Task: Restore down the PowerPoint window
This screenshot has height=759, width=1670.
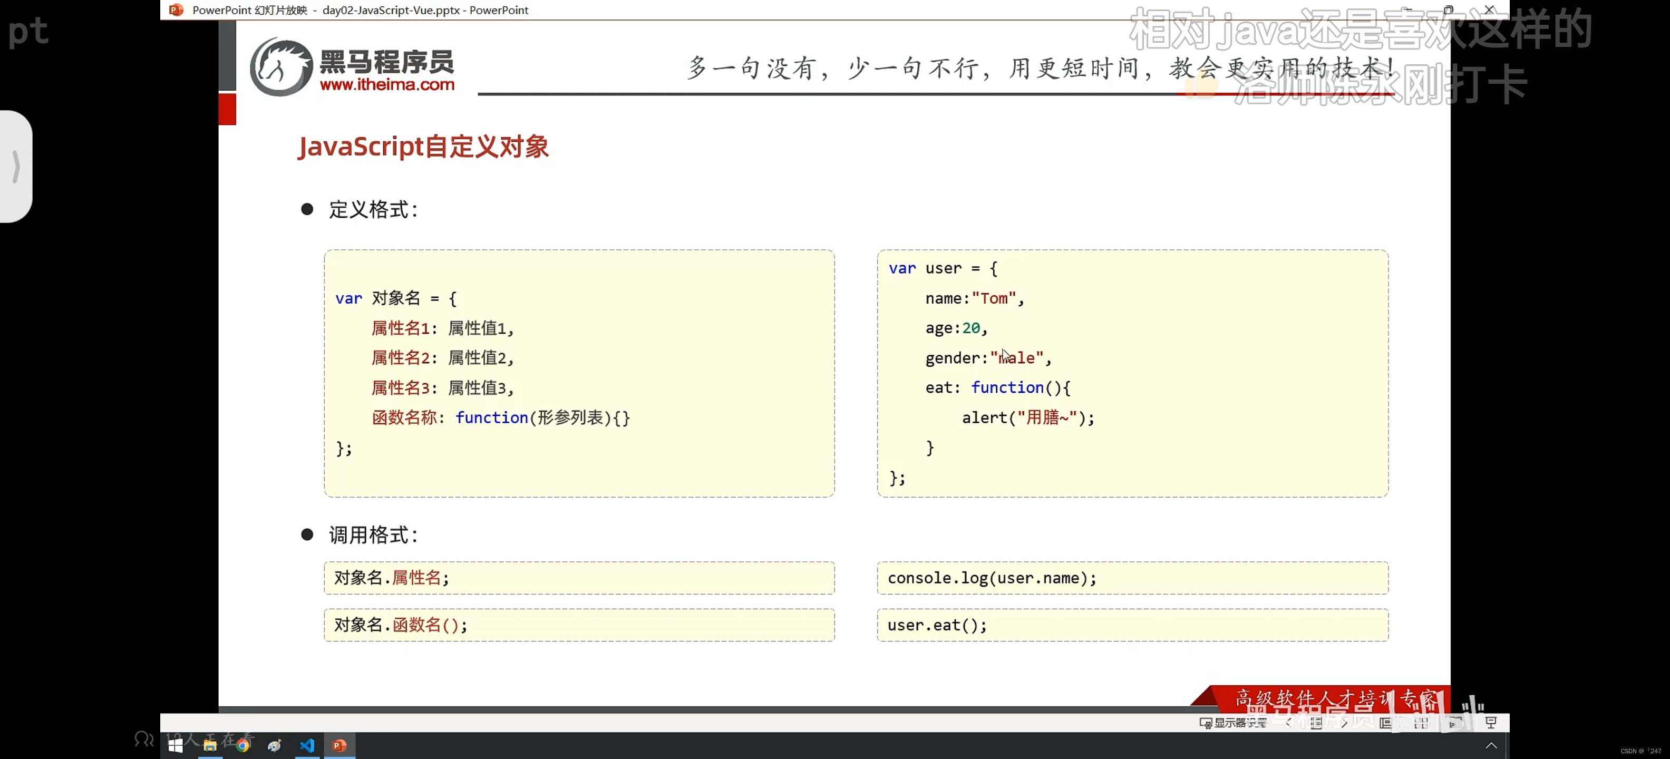Action: coord(1448,9)
